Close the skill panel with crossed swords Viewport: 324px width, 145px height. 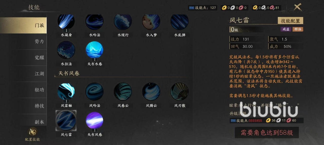[x=297, y=7]
